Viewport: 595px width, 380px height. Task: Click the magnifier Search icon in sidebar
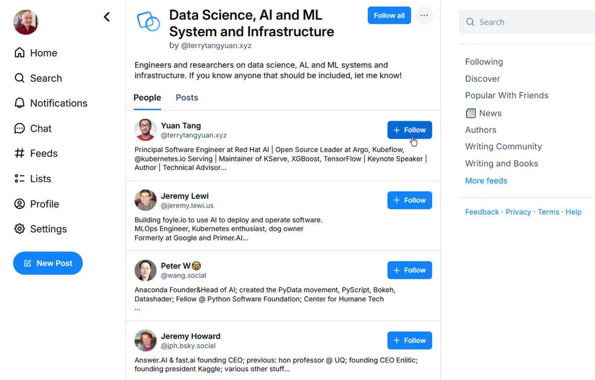(x=20, y=78)
